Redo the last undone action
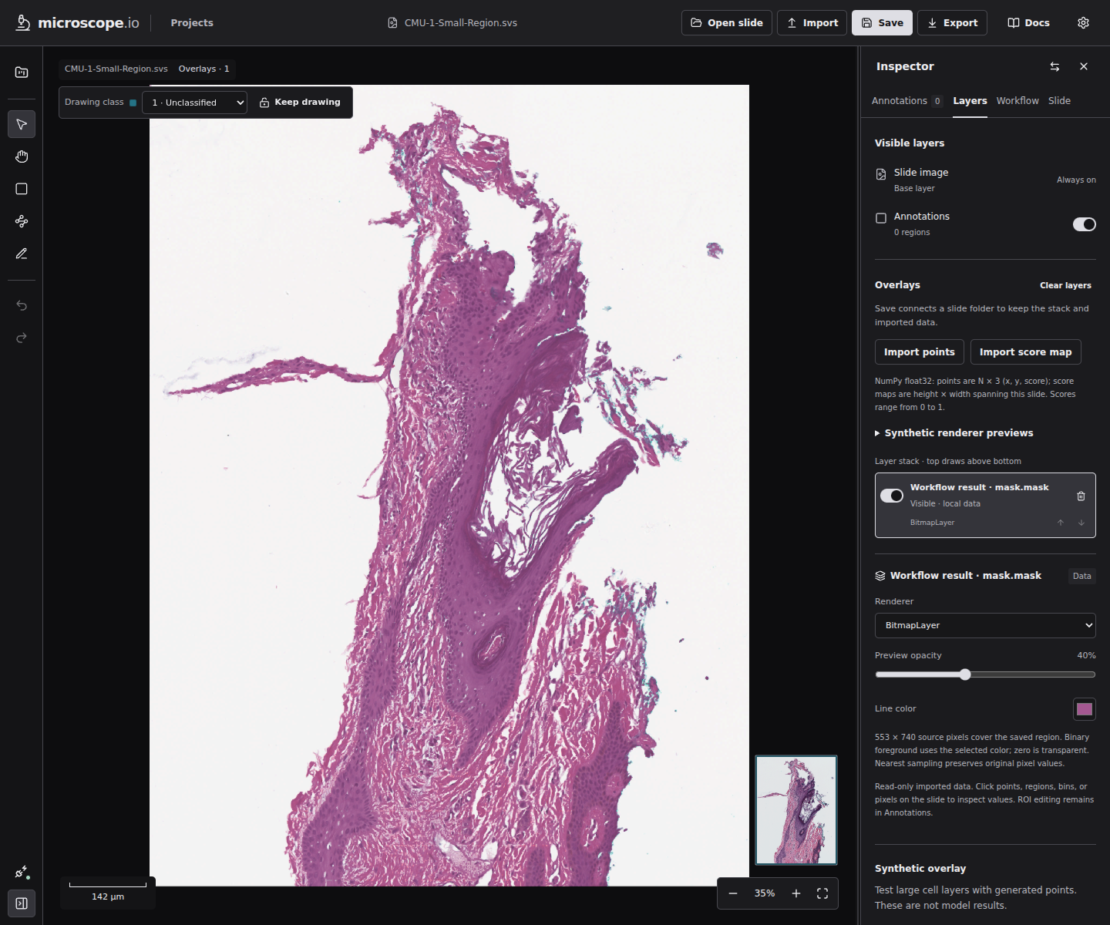This screenshot has width=1110, height=925. click(x=22, y=338)
